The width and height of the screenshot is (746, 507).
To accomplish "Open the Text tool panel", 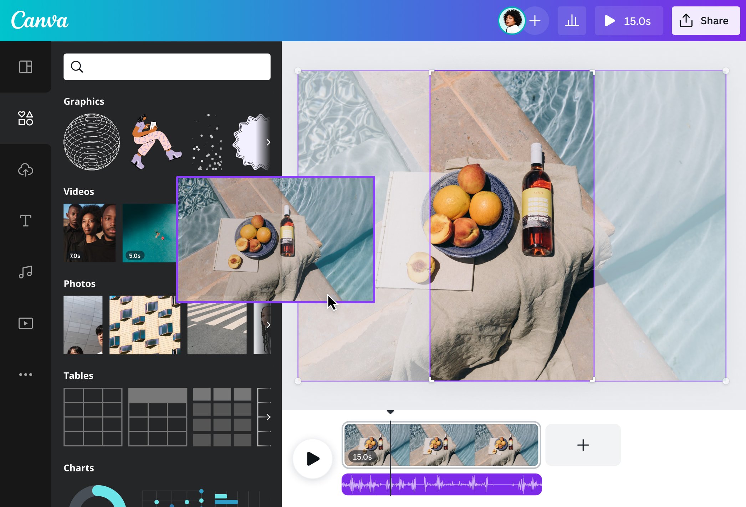I will tap(25, 221).
